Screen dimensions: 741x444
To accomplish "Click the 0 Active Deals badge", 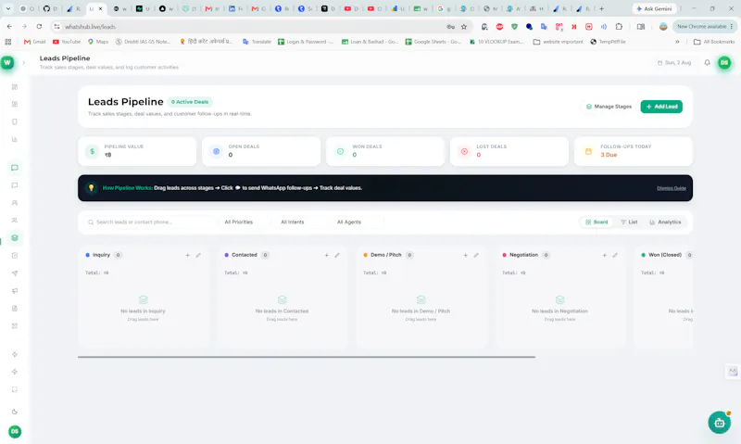I will pyautogui.click(x=190, y=102).
